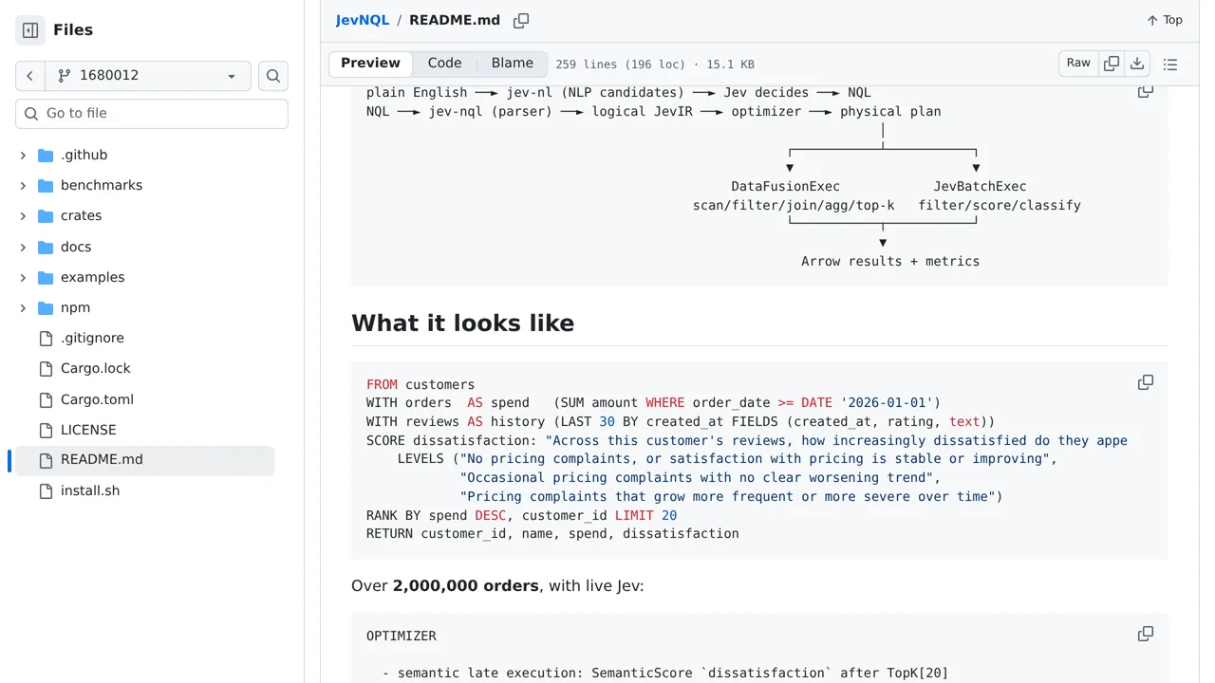
Task: Expand the .github folder chevron
Action: (x=23, y=156)
